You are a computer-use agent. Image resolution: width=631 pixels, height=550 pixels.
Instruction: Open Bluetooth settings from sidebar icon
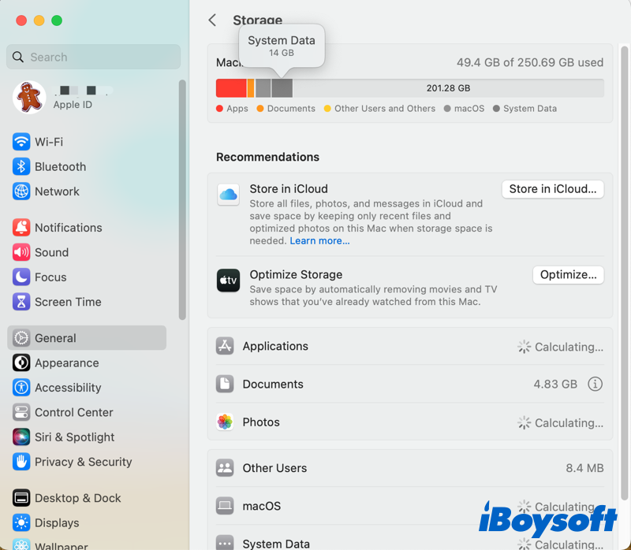click(x=21, y=167)
